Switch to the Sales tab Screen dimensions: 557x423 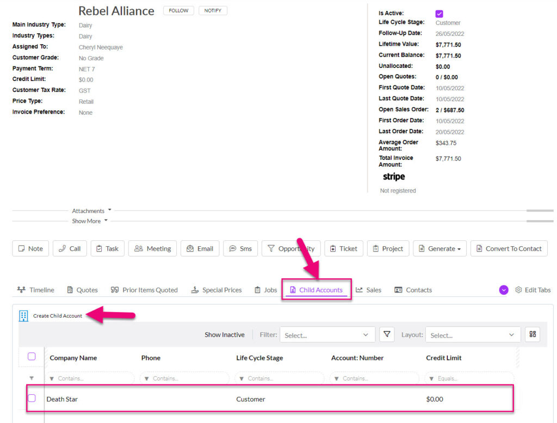(368, 290)
